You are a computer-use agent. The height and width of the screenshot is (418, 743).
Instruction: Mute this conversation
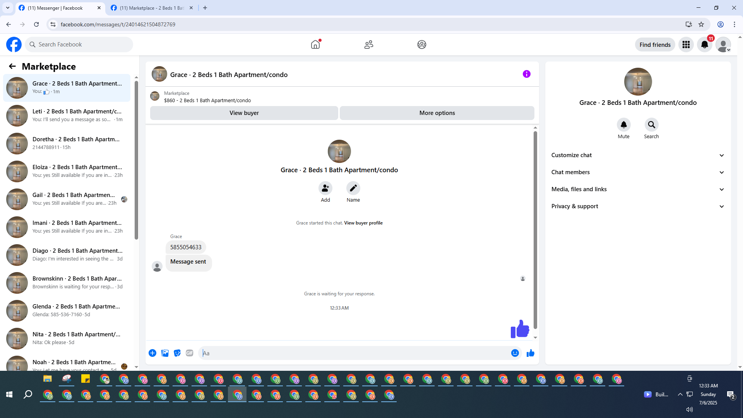click(x=623, y=125)
